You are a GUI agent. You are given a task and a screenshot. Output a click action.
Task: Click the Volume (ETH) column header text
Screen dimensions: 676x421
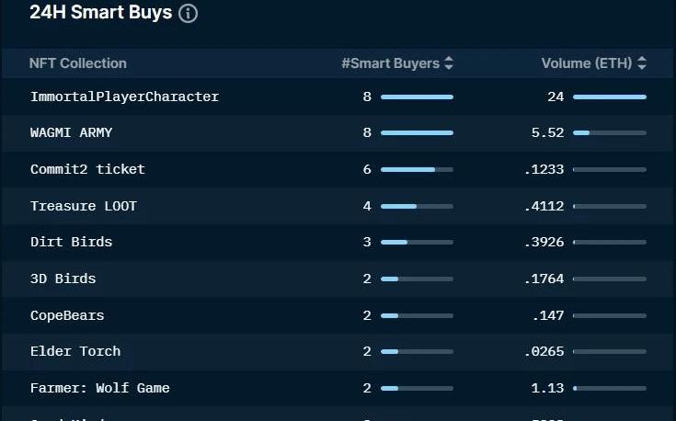[x=586, y=63]
